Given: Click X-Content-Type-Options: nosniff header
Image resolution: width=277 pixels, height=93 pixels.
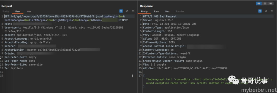Looking at the screenshot, I should click(167, 53).
